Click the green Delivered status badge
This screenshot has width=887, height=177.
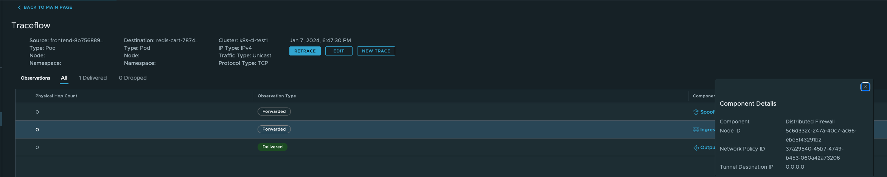tap(272, 147)
